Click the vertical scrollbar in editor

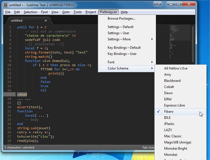point(193,44)
